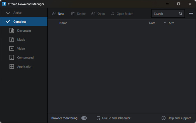Select the Active downloads label
The width and height of the screenshot is (196, 123).
coord(17,13)
